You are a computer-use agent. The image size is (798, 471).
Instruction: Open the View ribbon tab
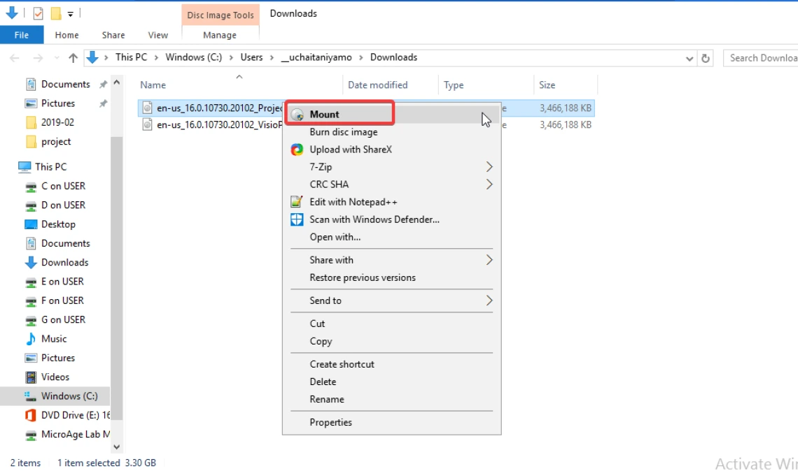(x=157, y=35)
